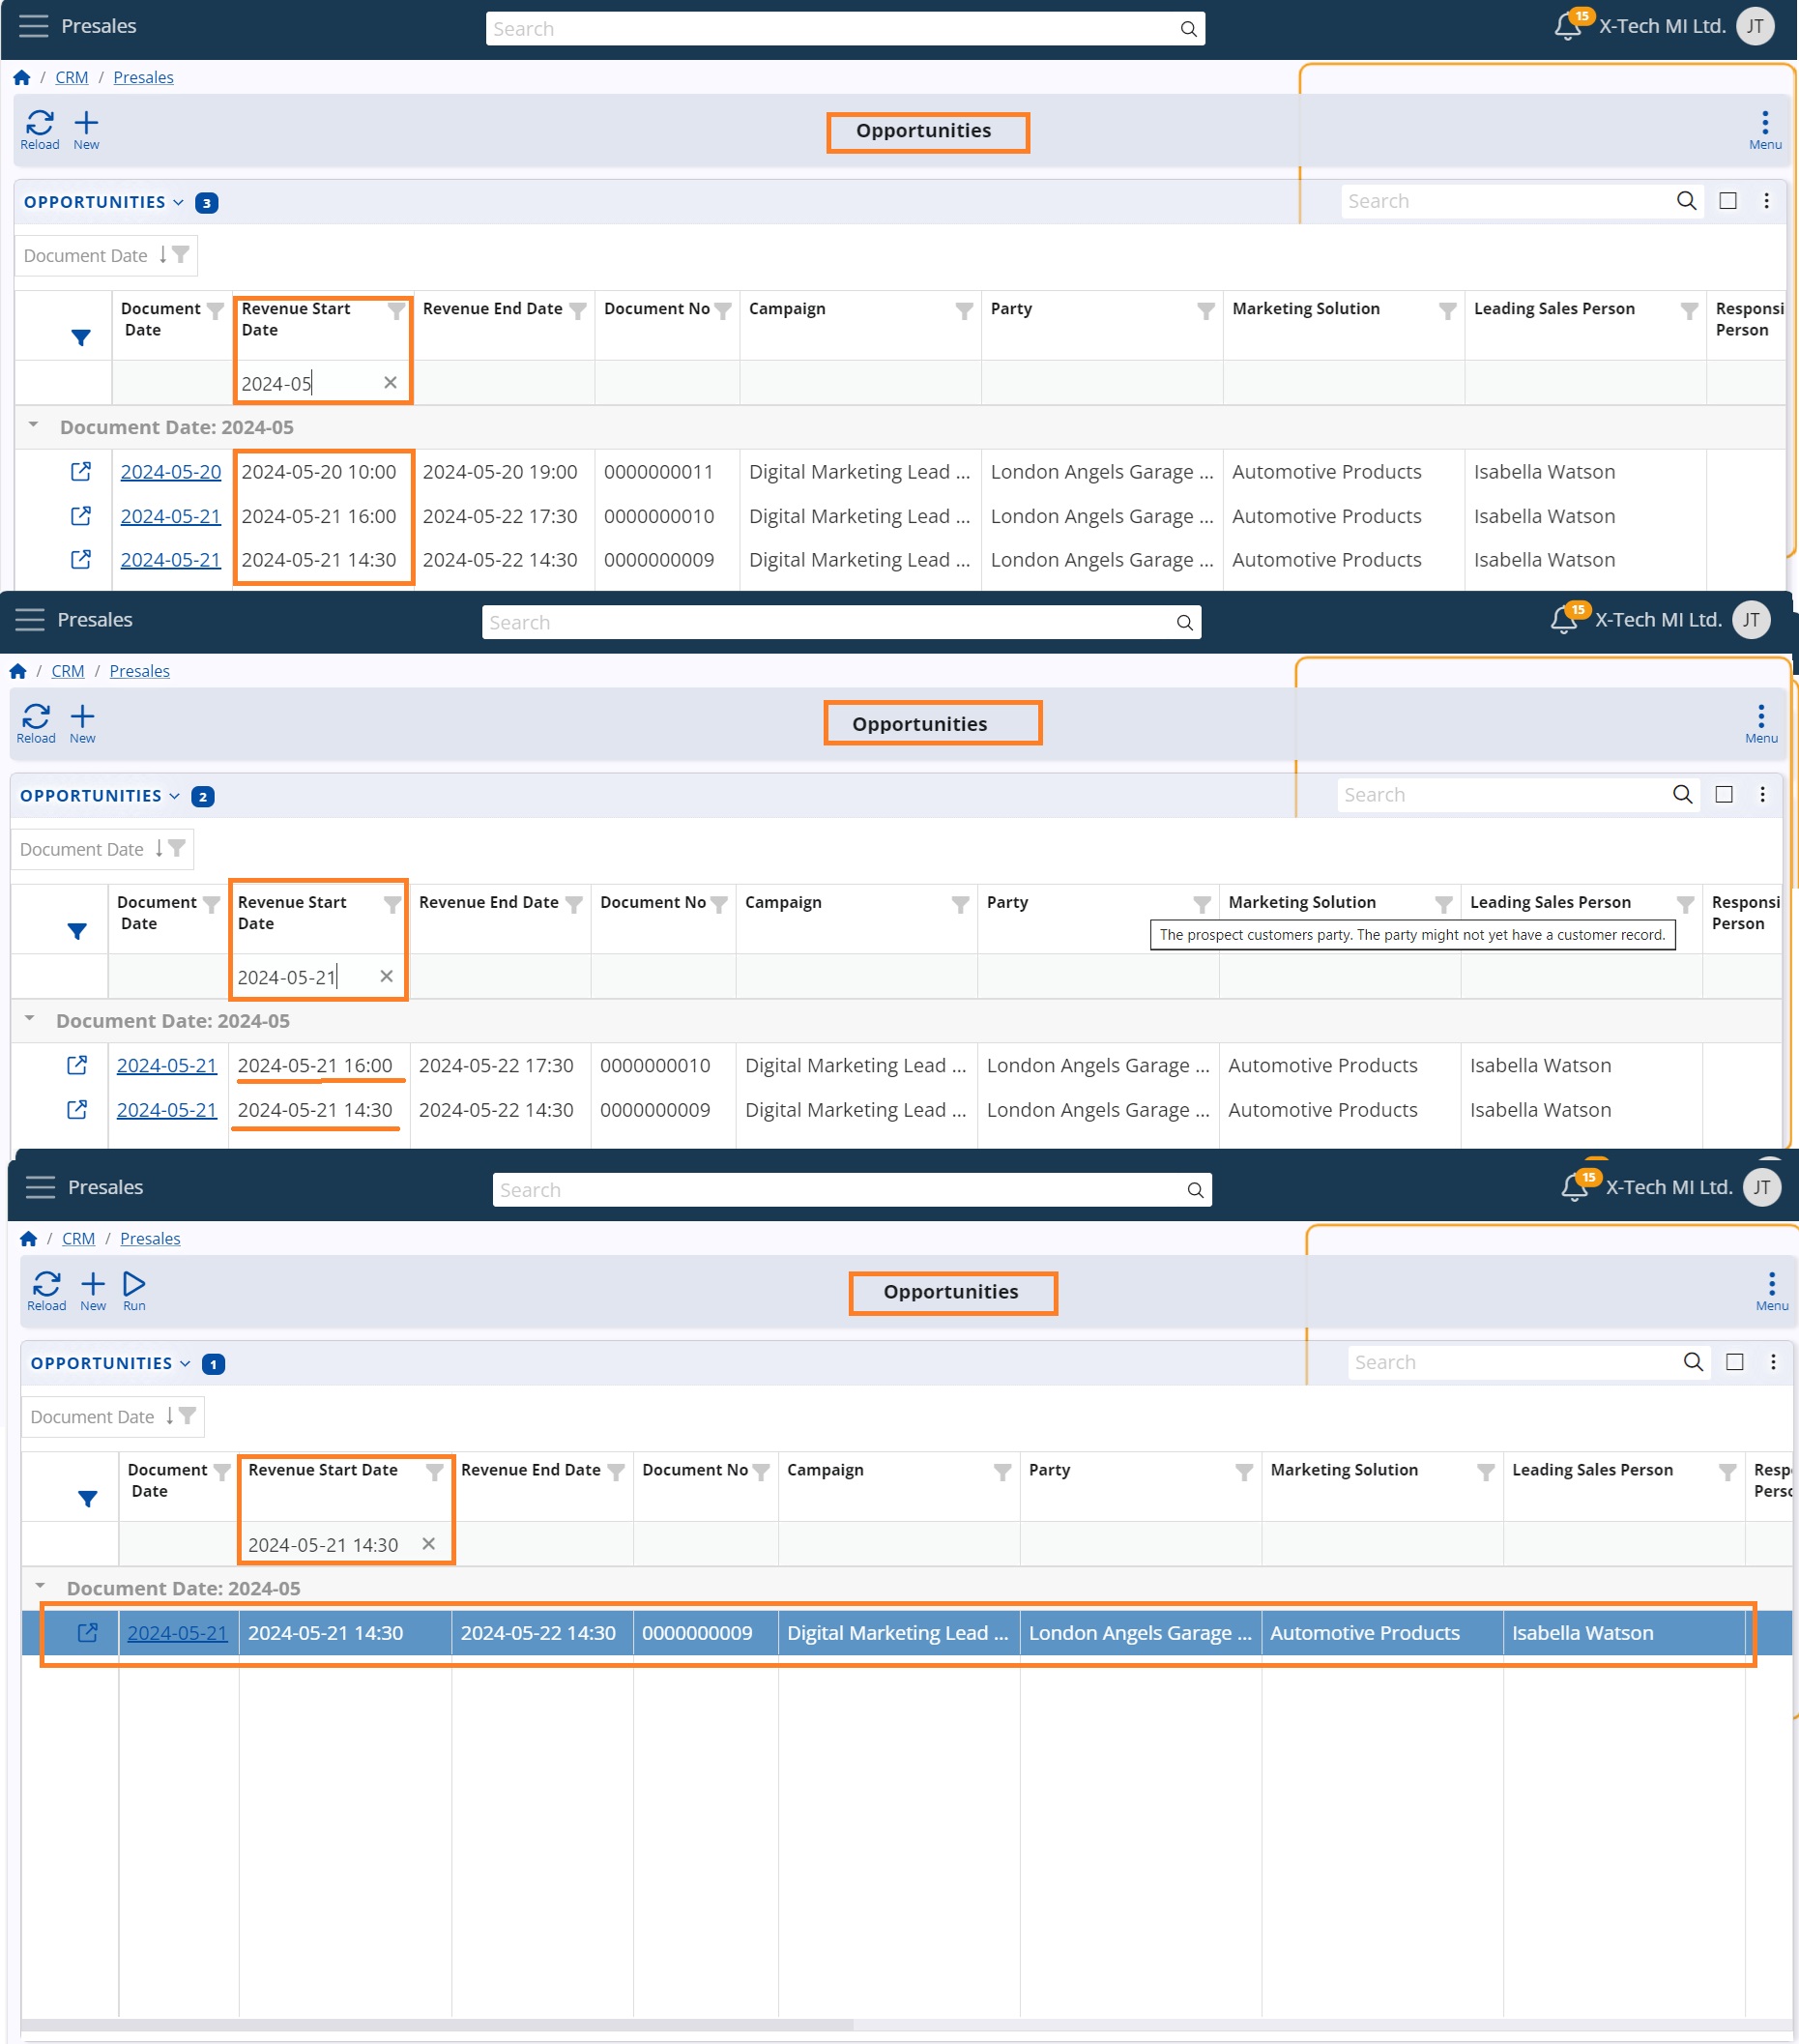Click home breadcrumb icon in the 3-opportunities screen
Image resolution: width=1799 pixels, height=2044 pixels.
[x=22, y=77]
